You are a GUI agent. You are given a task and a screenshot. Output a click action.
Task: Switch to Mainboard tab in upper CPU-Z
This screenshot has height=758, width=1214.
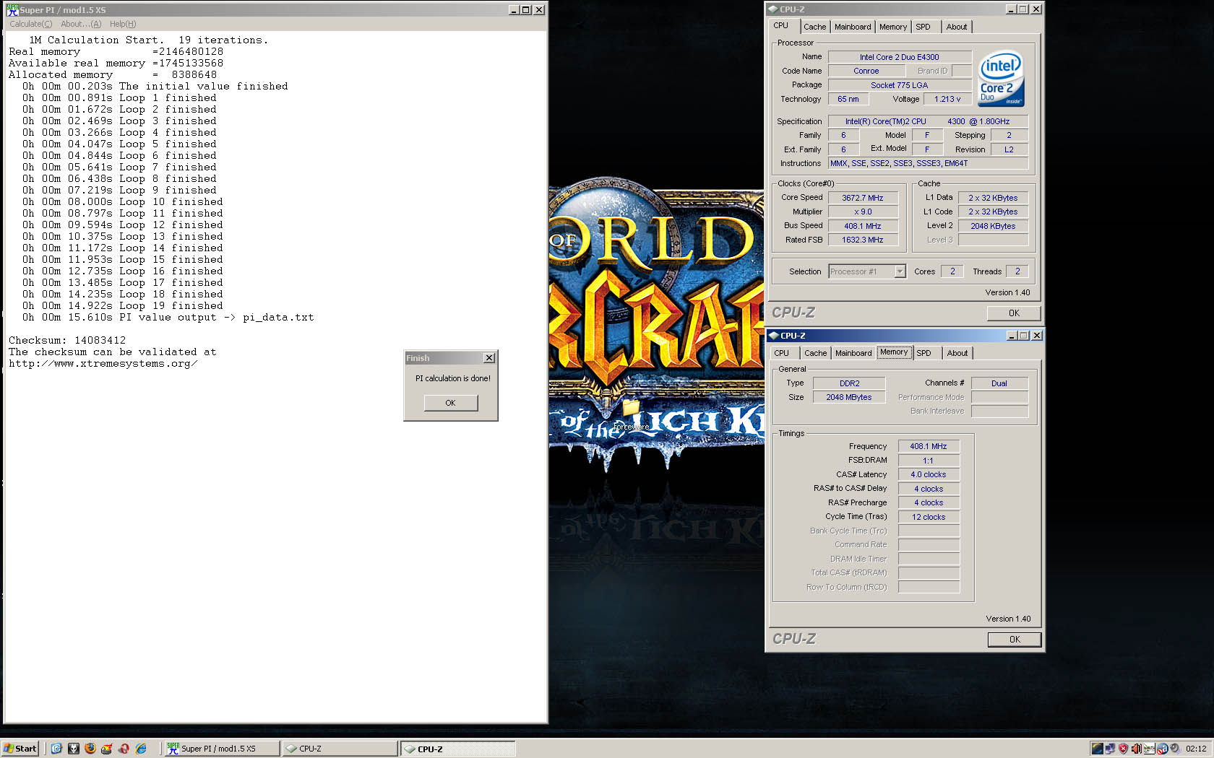[x=853, y=27]
